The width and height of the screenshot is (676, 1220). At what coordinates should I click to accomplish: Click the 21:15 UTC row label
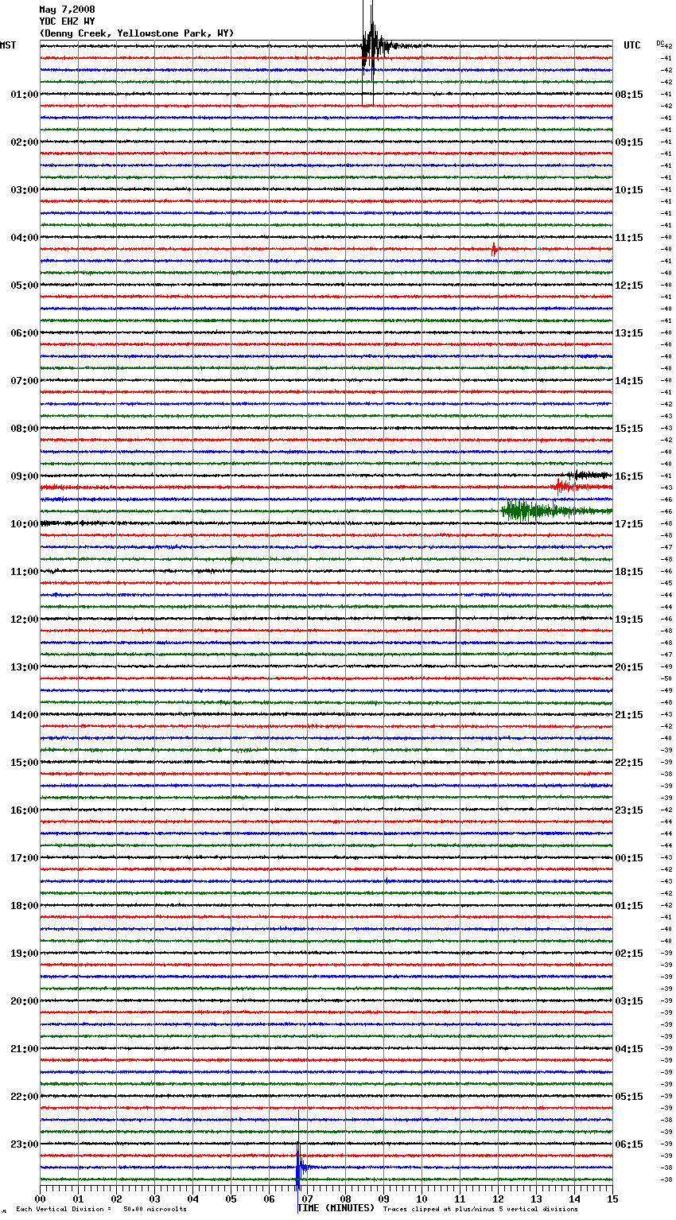pos(629,715)
